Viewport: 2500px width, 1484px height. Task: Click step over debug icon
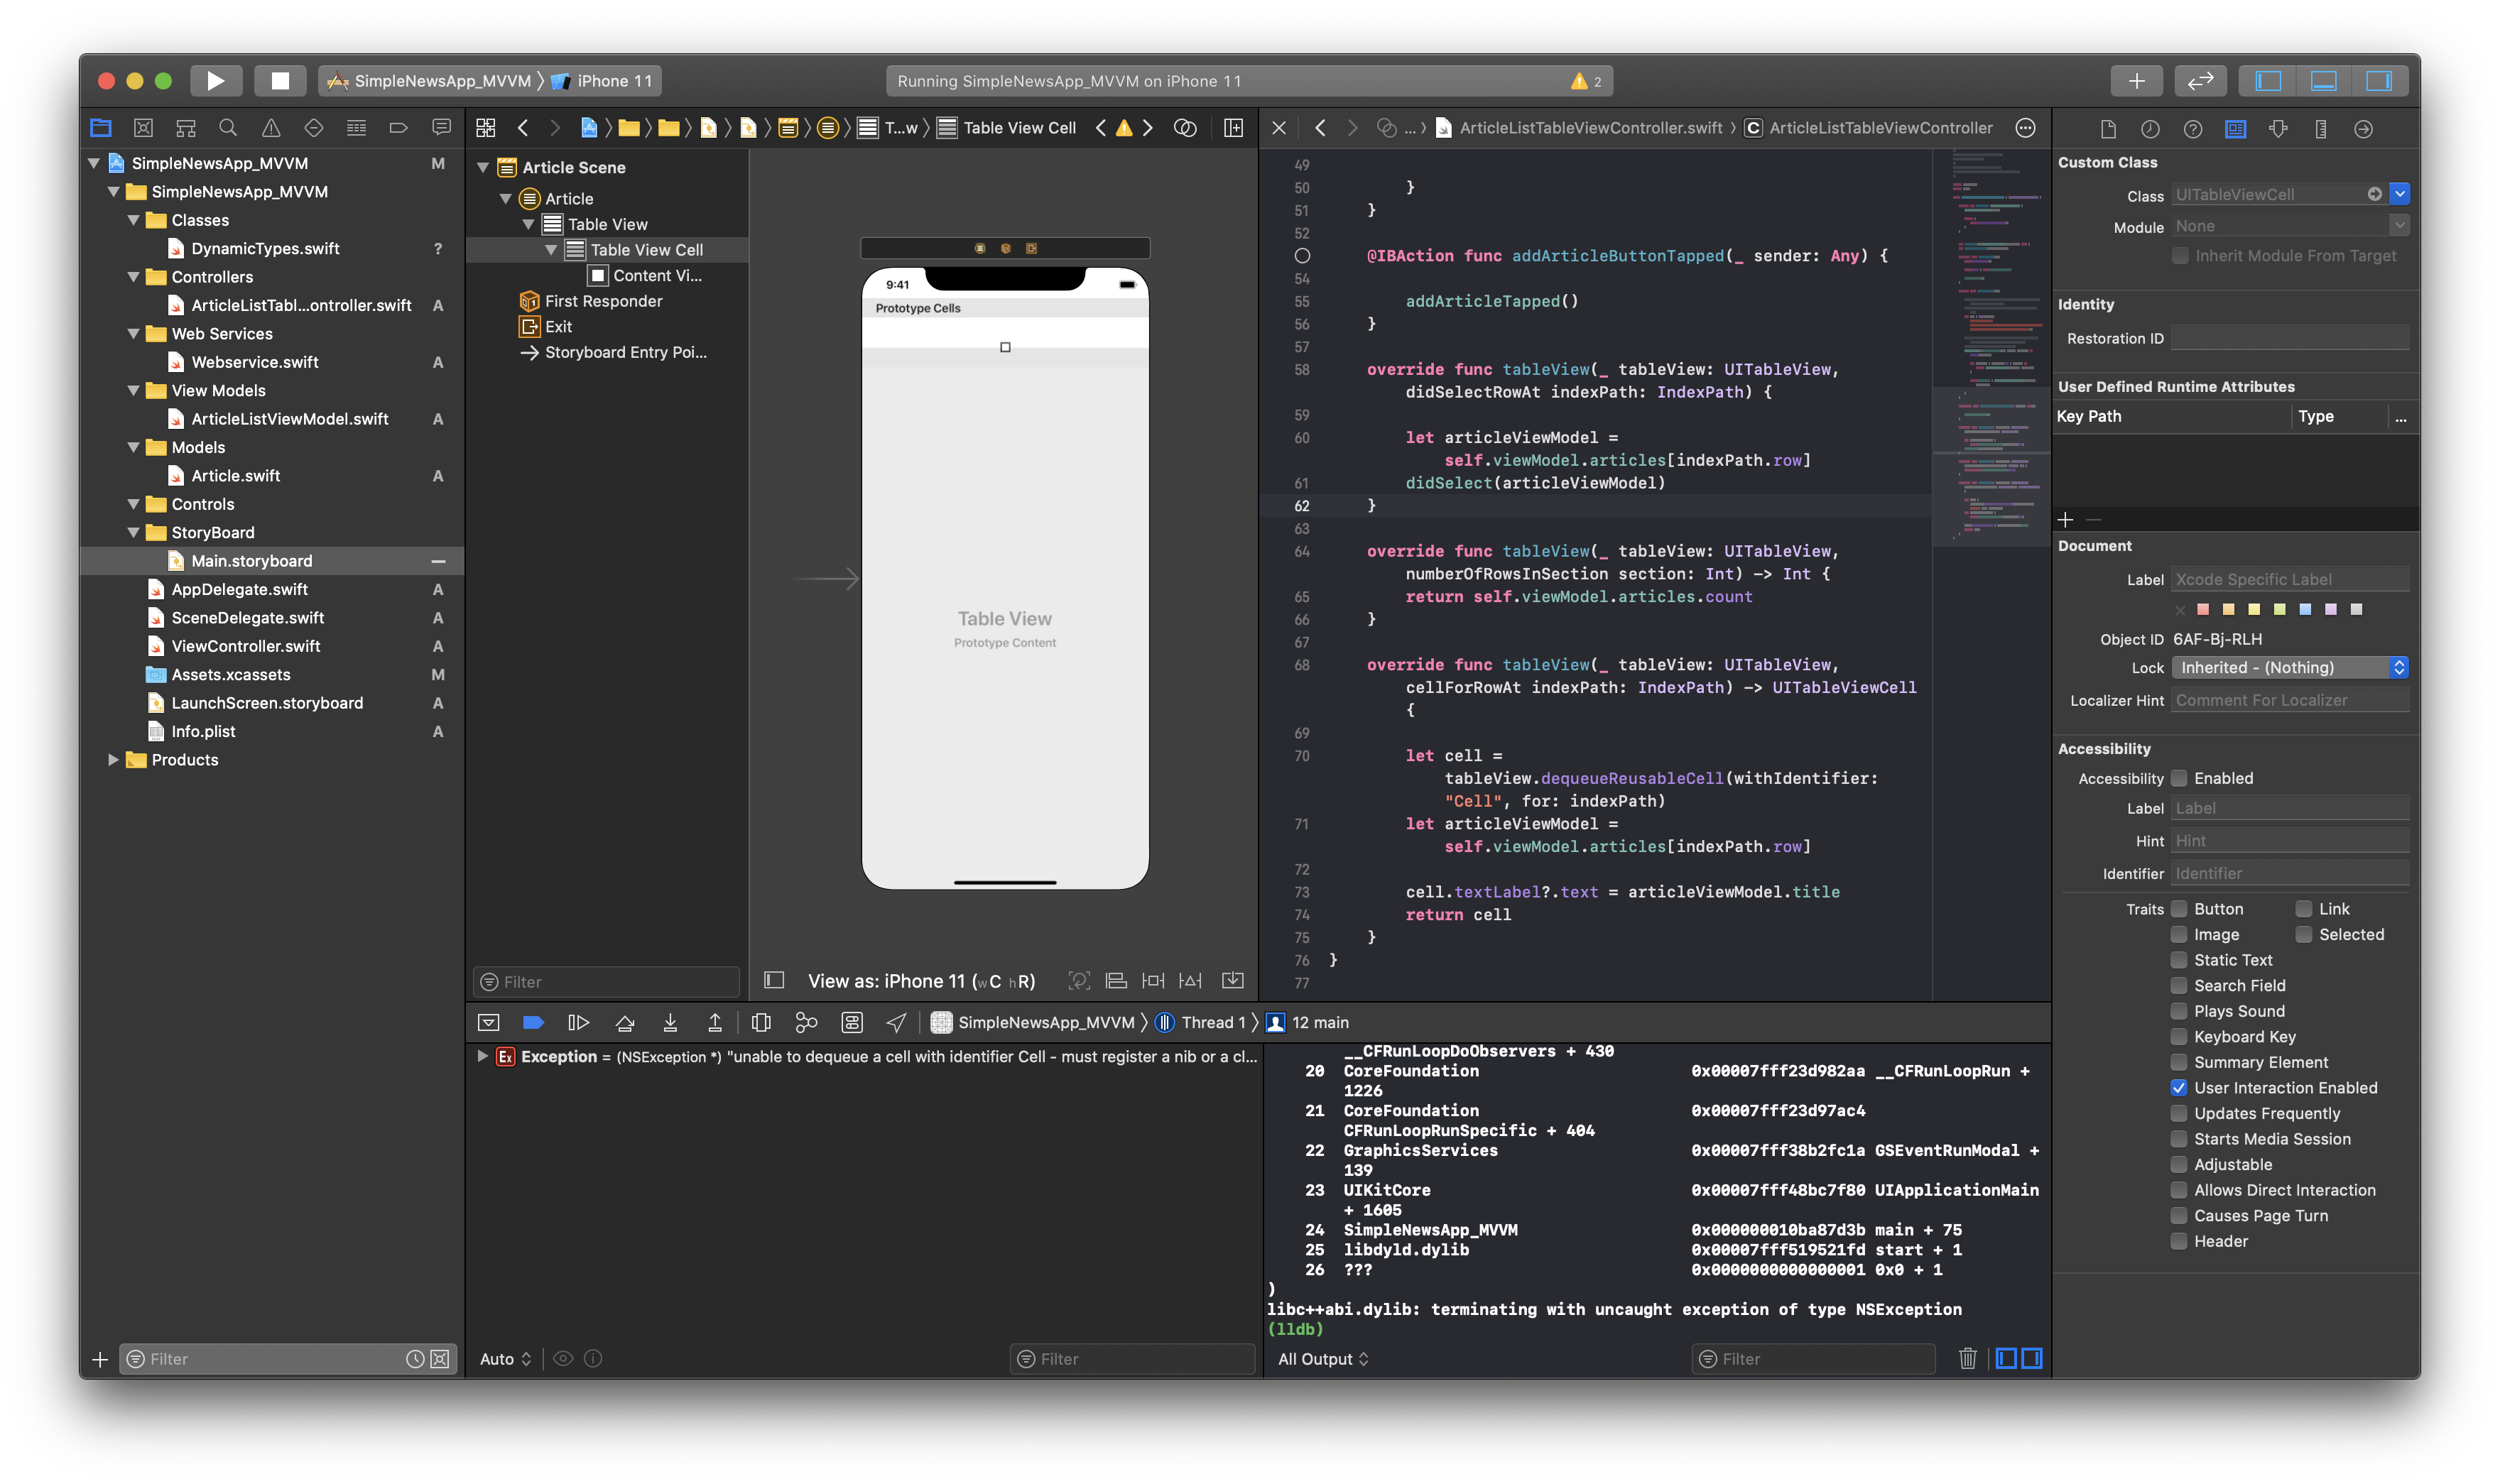(625, 1022)
